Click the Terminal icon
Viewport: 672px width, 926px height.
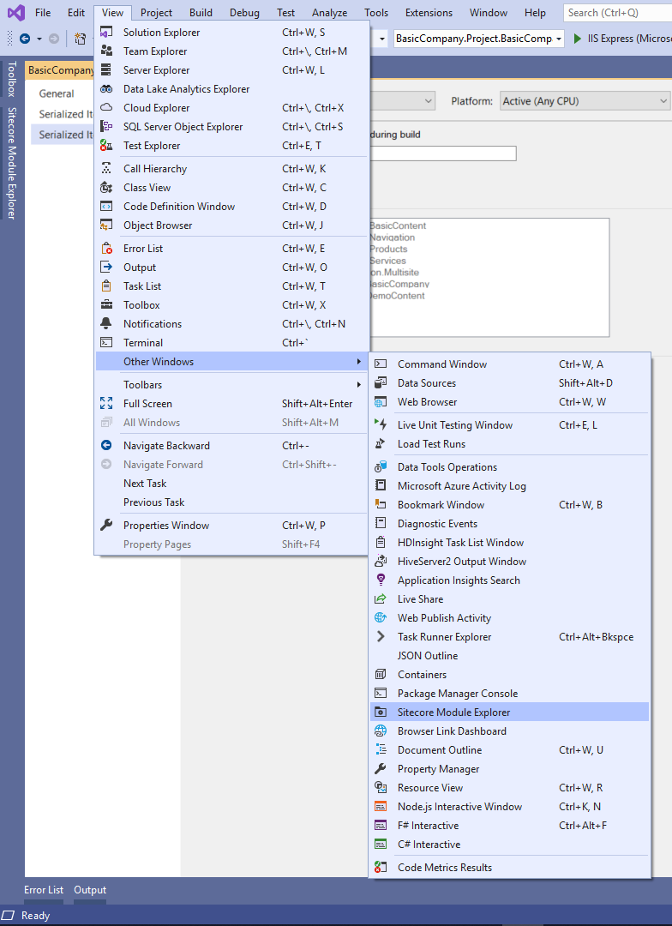tap(106, 342)
